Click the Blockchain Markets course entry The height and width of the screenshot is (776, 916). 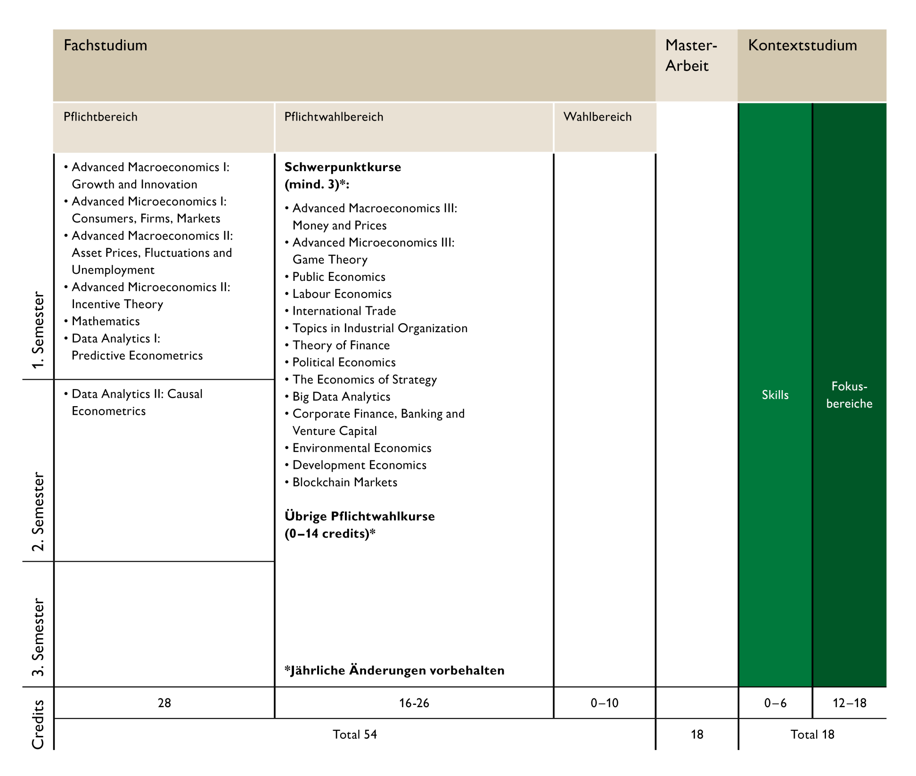(x=344, y=482)
